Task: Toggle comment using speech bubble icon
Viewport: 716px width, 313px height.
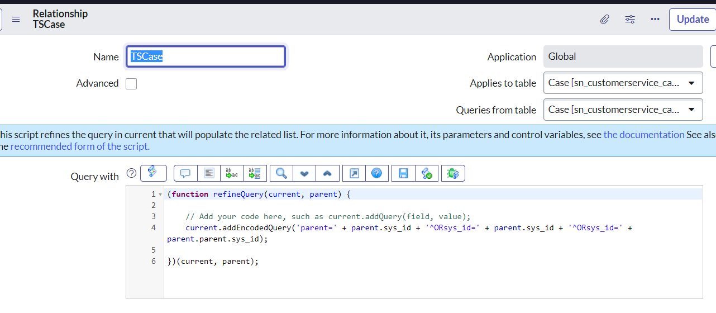Action: pos(185,174)
